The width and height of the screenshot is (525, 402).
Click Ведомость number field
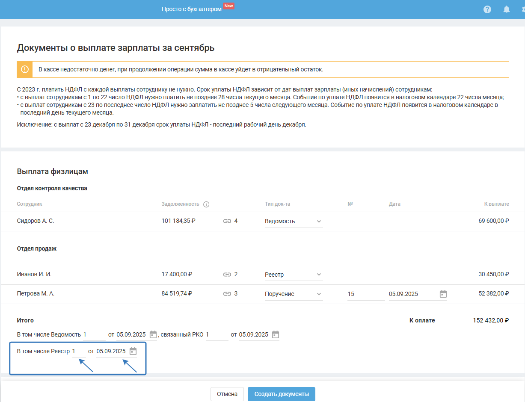click(94, 334)
